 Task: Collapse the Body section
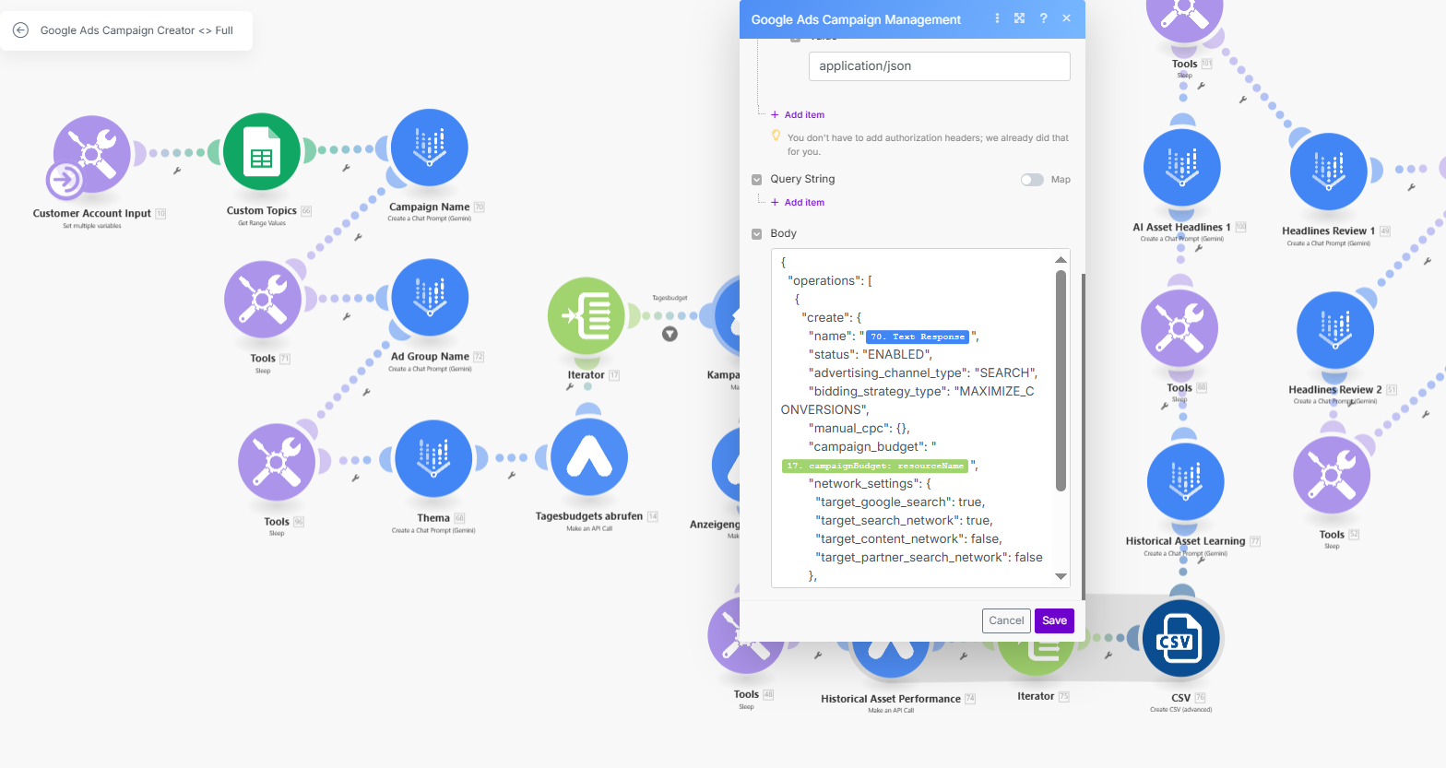pyautogui.click(x=756, y=234)
